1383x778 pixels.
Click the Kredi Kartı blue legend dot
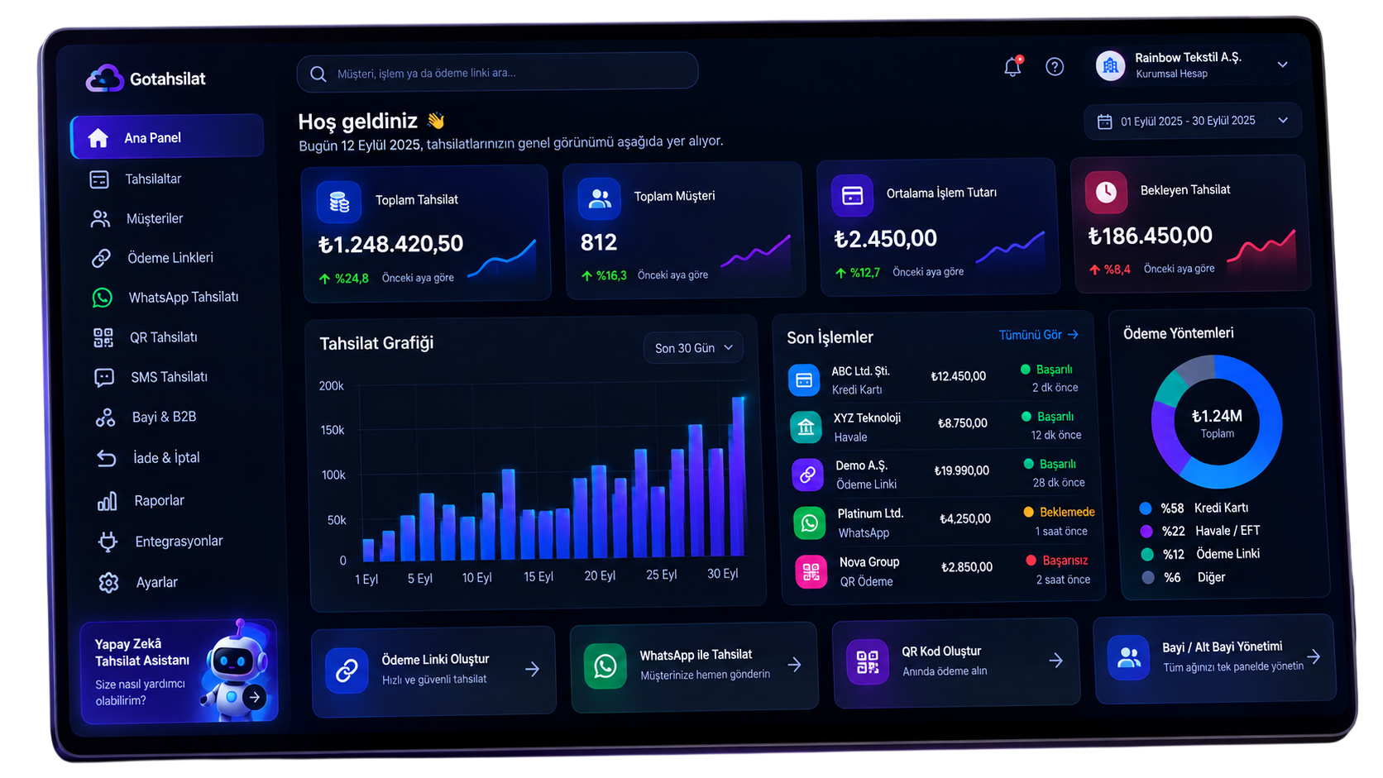click(1146, 508)
